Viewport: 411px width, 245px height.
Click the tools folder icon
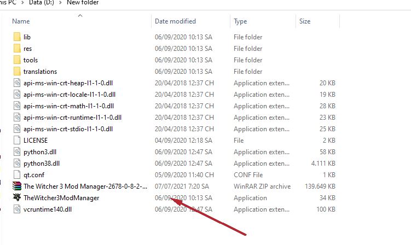[16, 60]
